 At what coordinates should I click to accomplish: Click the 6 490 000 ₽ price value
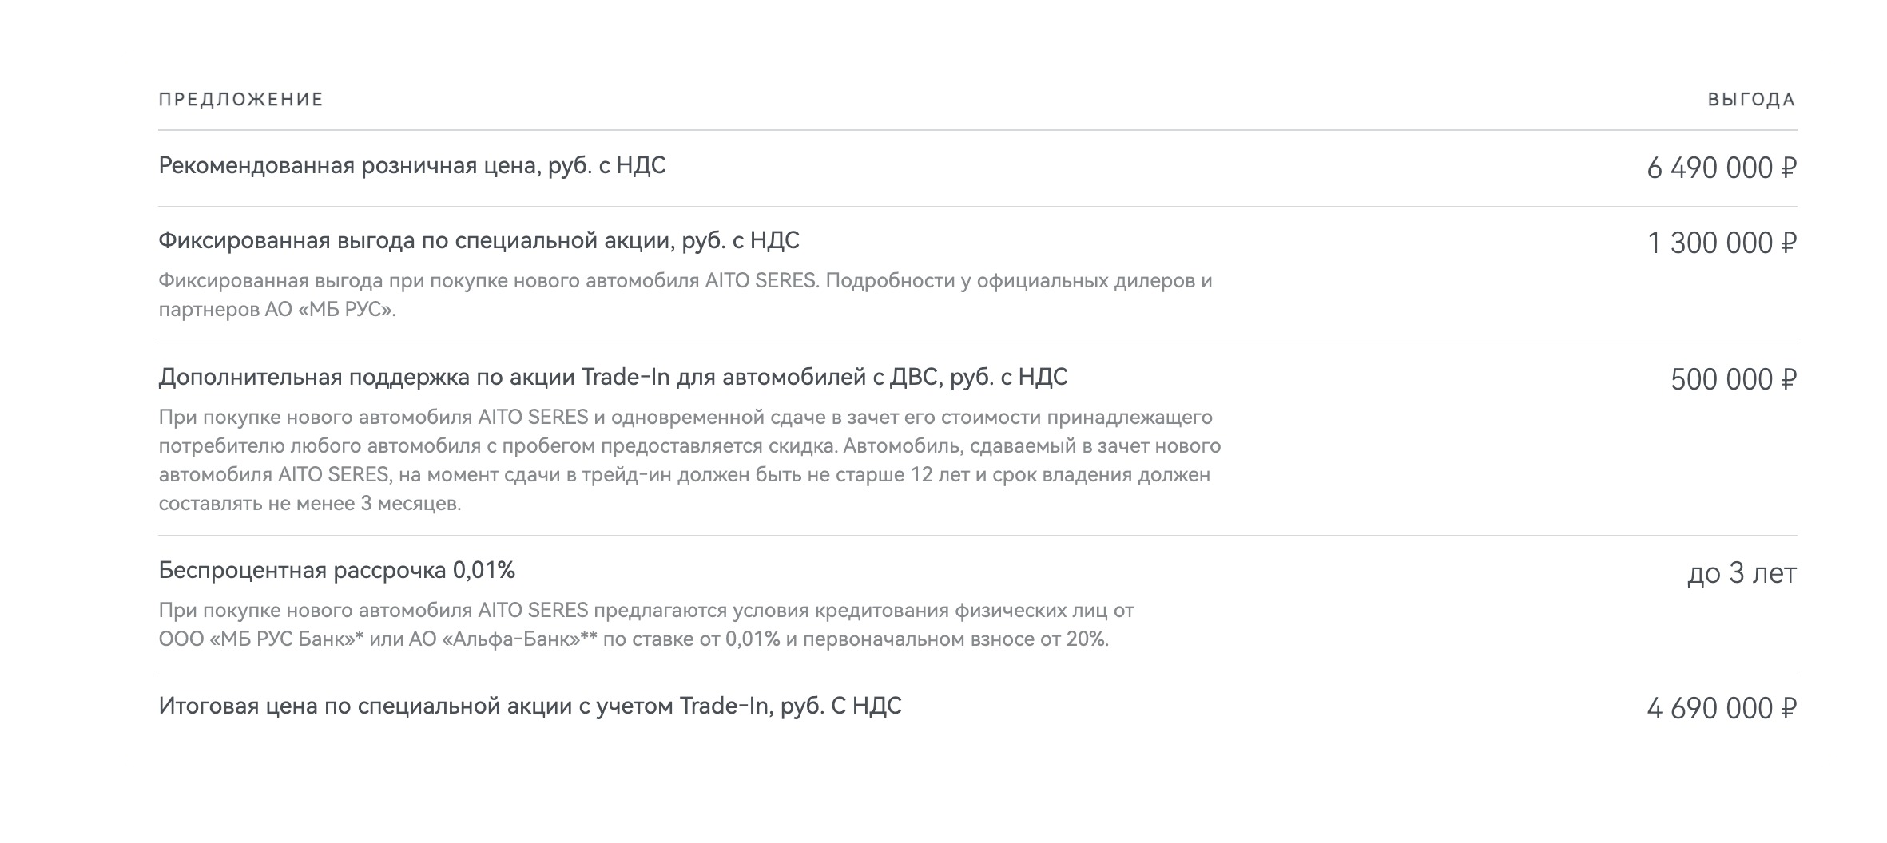coord(1722,168)
